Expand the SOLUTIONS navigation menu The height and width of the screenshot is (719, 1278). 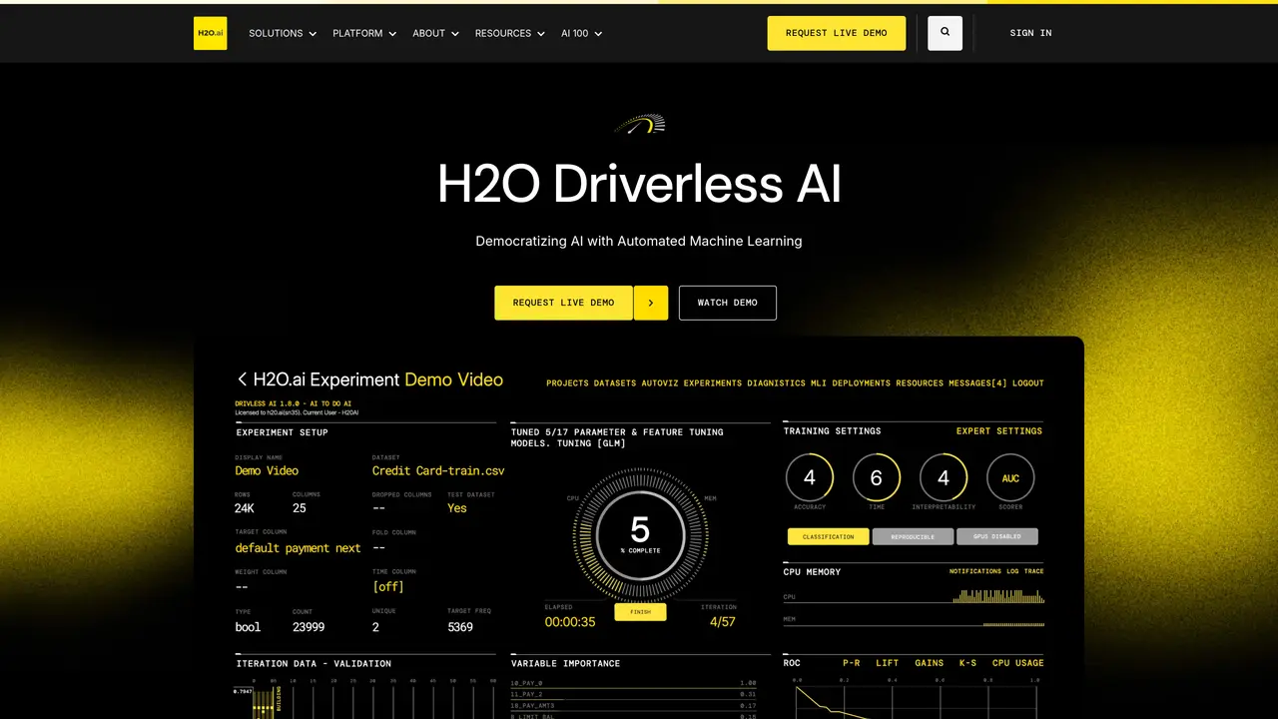tap(283, 33)
